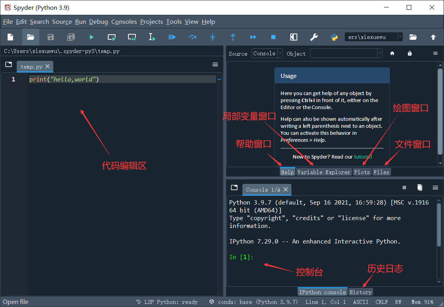Viewport: 444px width, 307px height.
Task: Open the View menu
Action: (x=192, y=22)
